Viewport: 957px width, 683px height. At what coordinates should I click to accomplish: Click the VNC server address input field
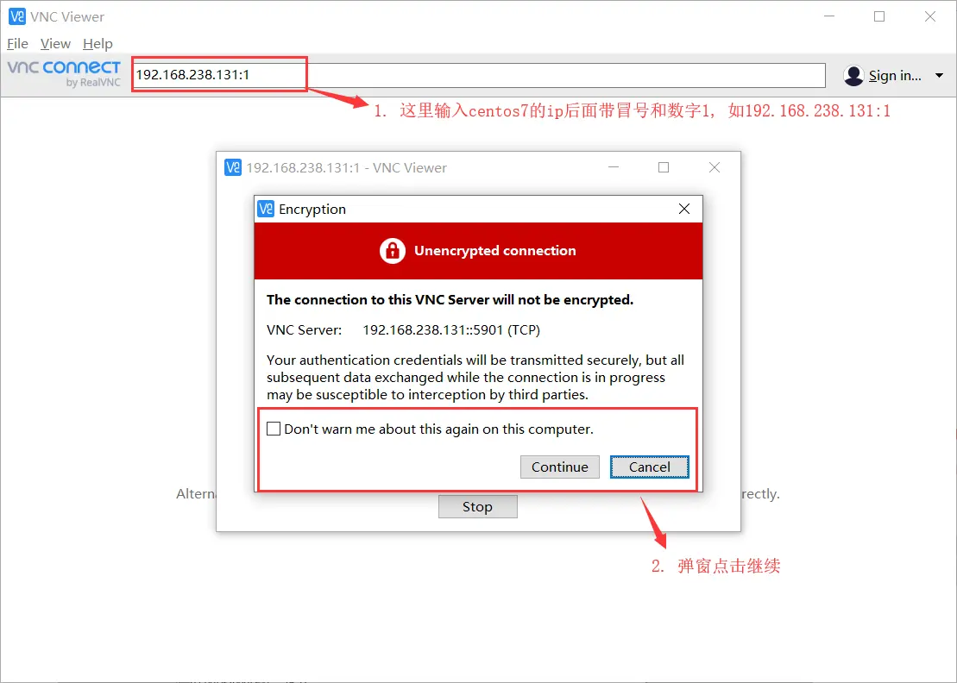click(x=478, y=75)
